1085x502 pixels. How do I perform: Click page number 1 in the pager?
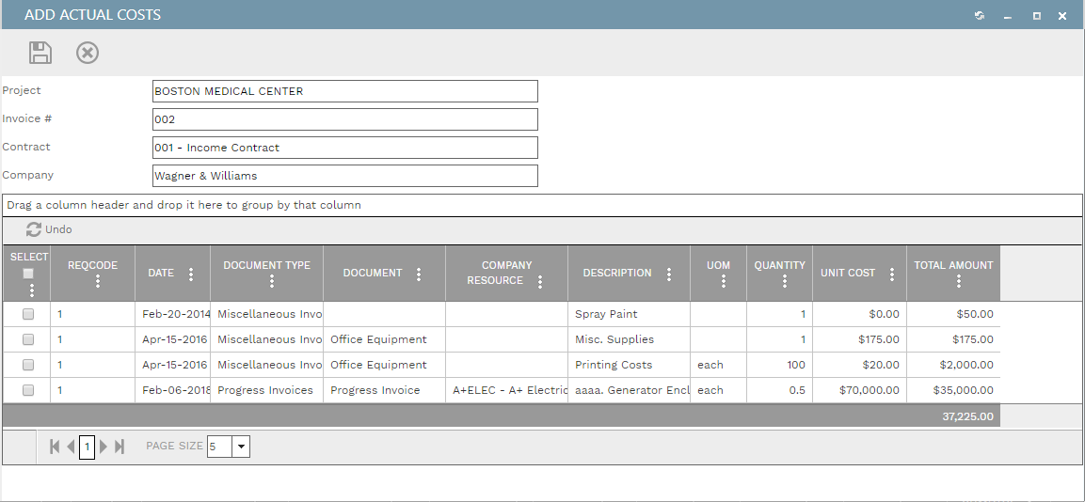(x=87, y=447)
